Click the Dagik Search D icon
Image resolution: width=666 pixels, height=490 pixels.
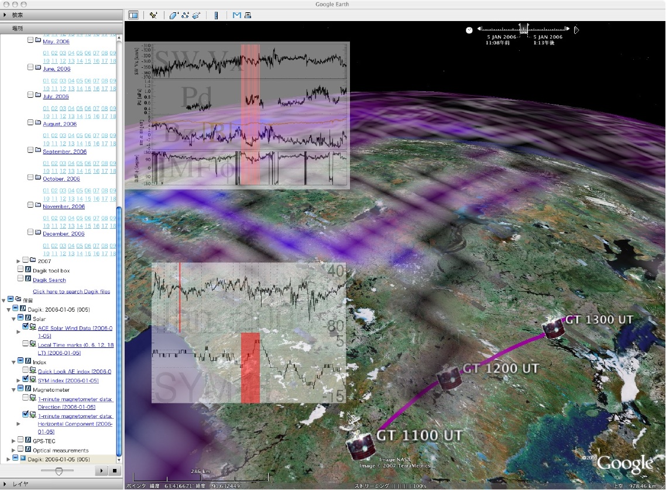pos(28,279)
